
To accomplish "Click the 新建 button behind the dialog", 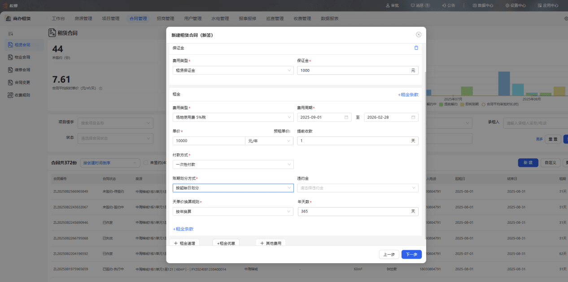I will [528, 163].
